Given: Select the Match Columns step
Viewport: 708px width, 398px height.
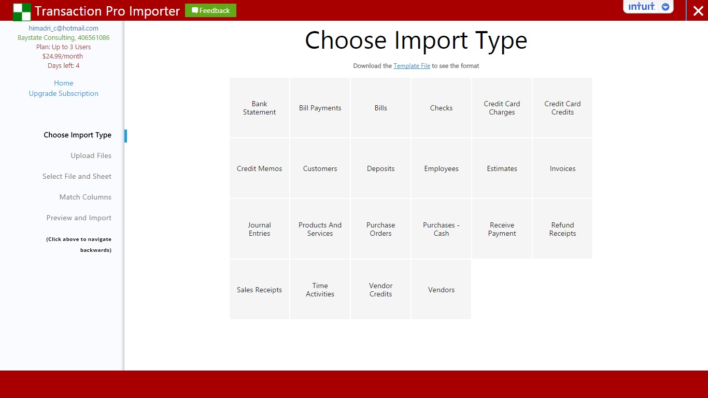Looking at the screenshot, I should click(85, 197).
